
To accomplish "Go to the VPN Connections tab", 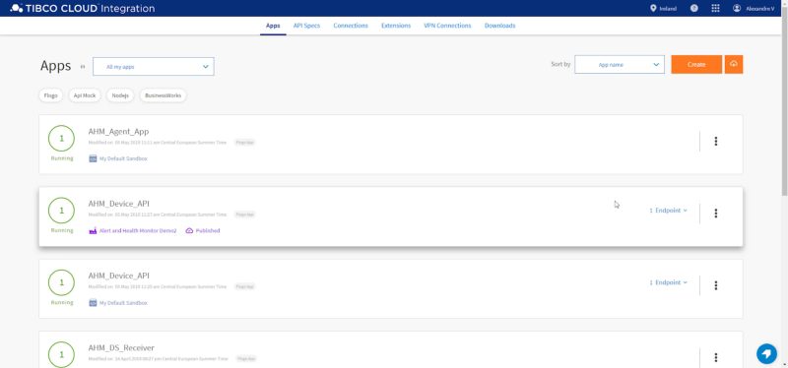I will coord(448,26).
